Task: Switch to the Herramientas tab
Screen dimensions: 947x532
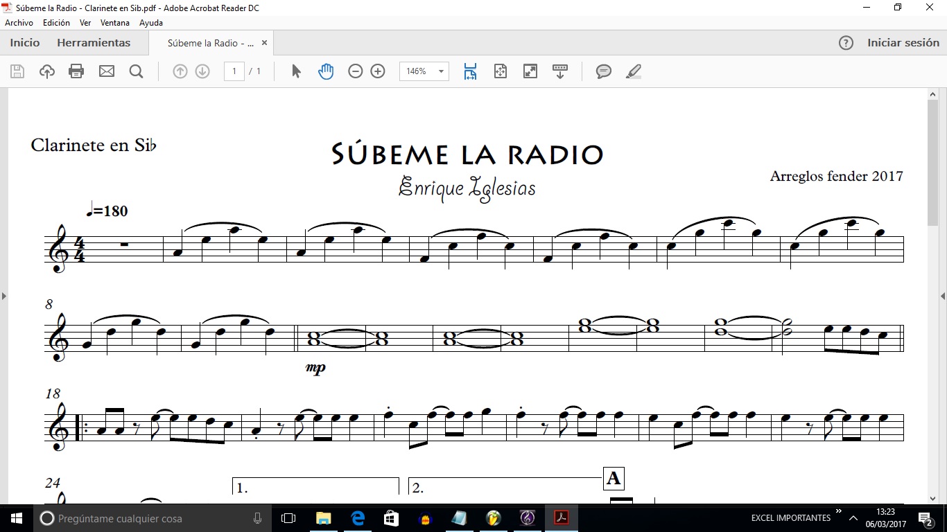Action: 94,43
